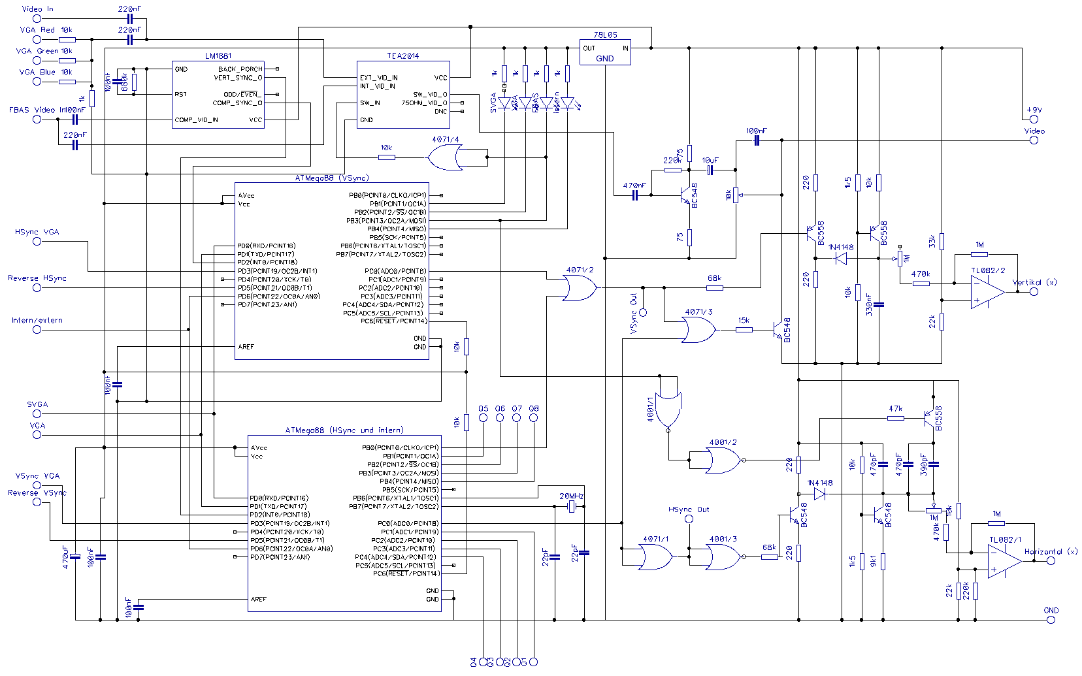This screenshot has height=676, width=1082.
Task: Select the 20MHz crystal symbol
Action: pos(572,507)
